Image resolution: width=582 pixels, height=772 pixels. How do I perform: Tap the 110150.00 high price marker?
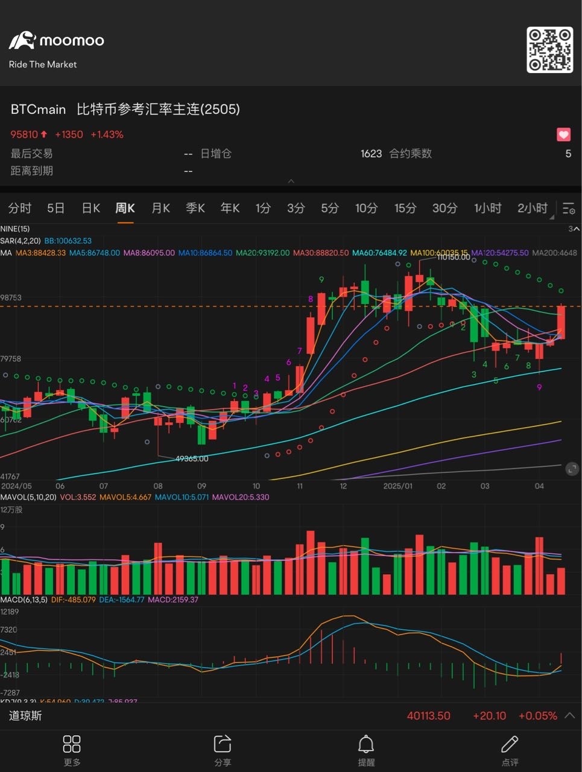pyautogui.click(x=453, y=257)
